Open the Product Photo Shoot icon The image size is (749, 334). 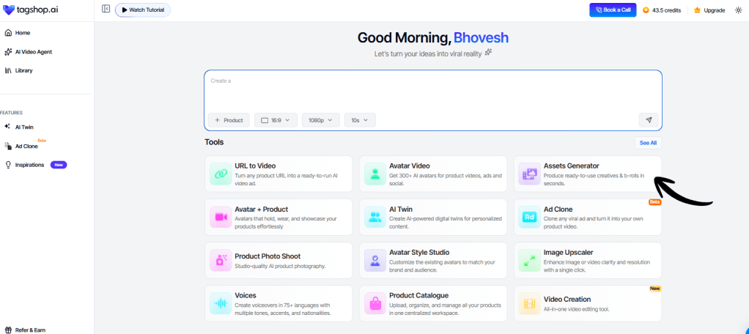click(x=221, y=260)
